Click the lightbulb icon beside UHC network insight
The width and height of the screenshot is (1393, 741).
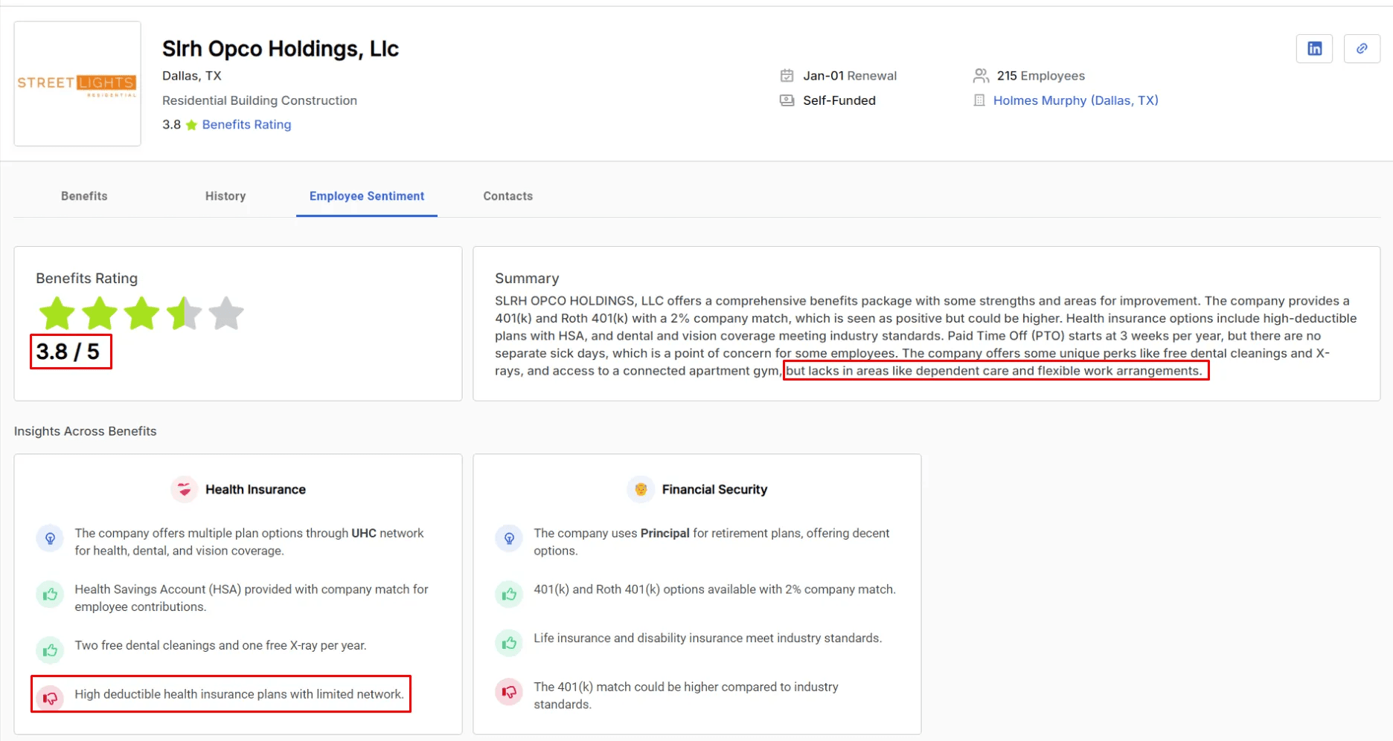tap(49, 538)
